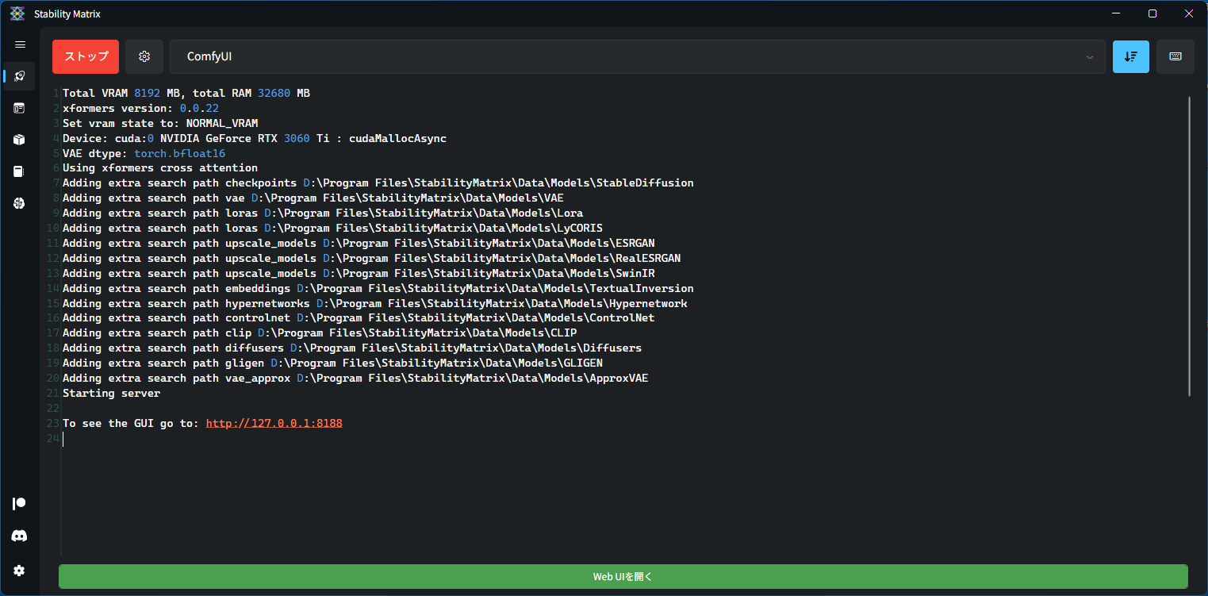The height and width of the screenshot is (596, 1208).
Task: Click the checkpoints StableDiffusion path line
Action: pyautogui.click(x=378, y=183)
